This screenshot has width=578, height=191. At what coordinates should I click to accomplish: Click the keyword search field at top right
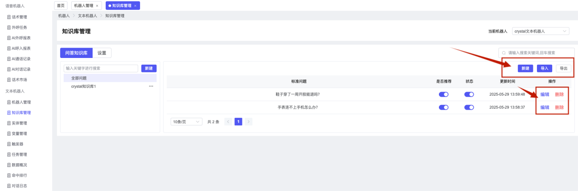tap(537, 53)
